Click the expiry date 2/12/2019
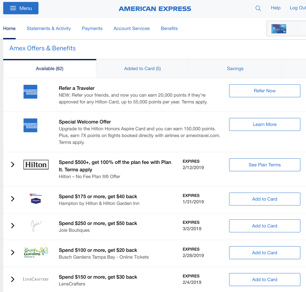 coord(193,168)
